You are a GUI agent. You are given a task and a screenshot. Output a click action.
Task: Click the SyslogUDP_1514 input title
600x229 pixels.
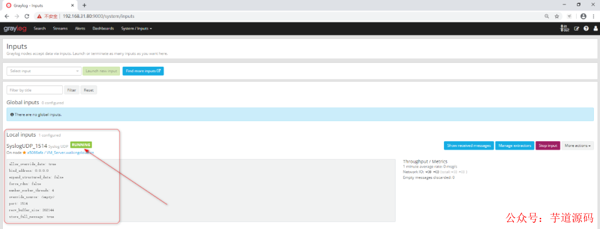(27, 146)
